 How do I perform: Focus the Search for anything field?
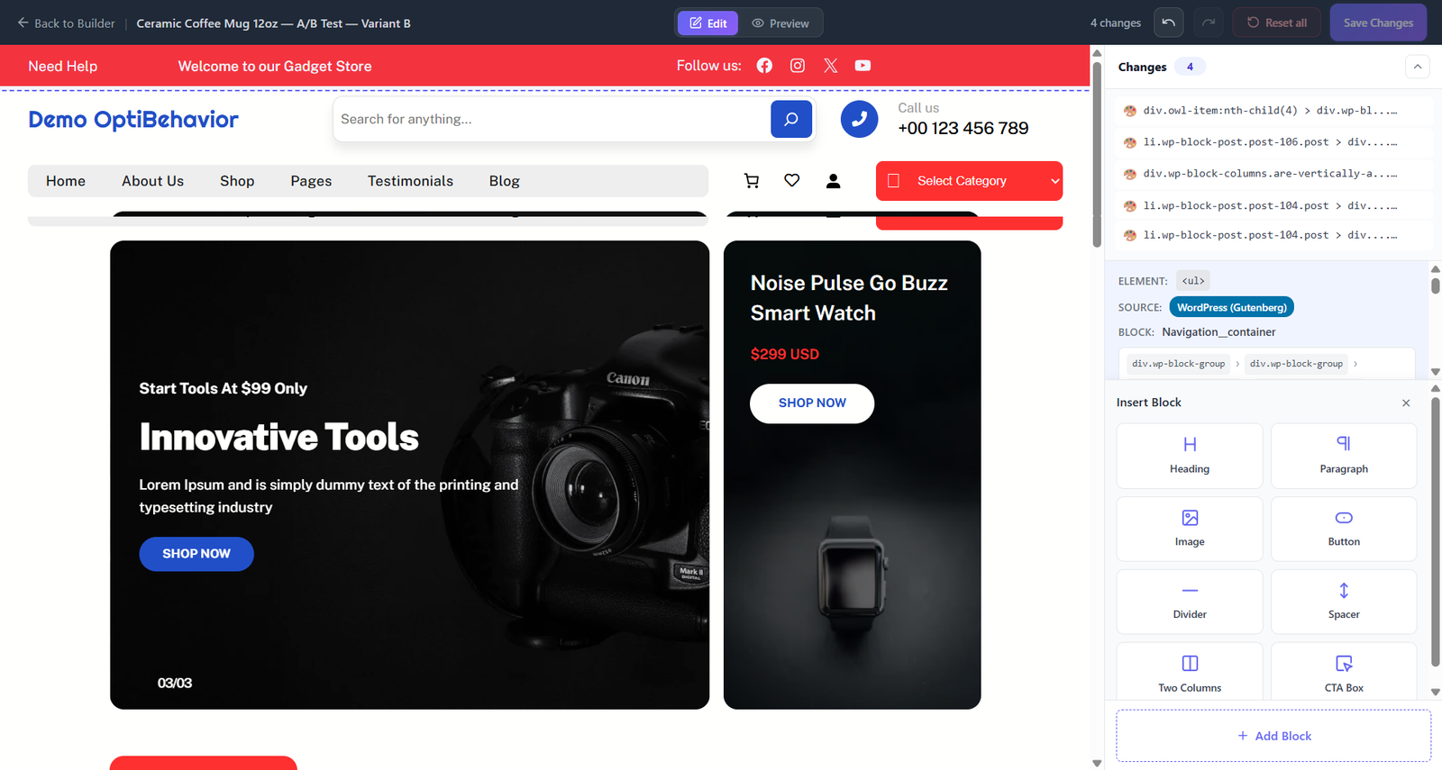(x=552, y=119)
